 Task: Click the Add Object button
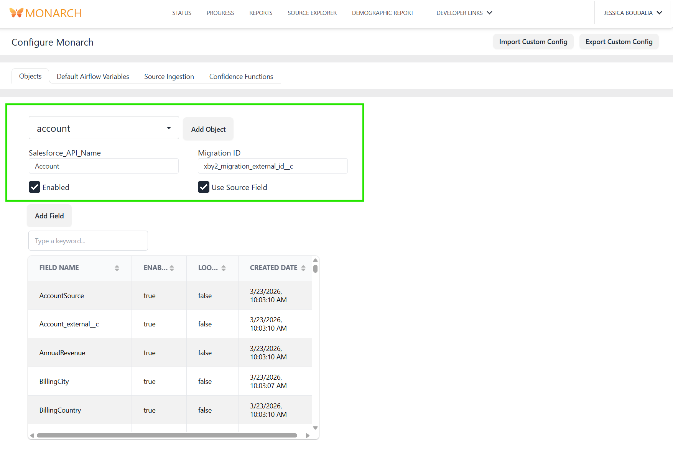208,129
